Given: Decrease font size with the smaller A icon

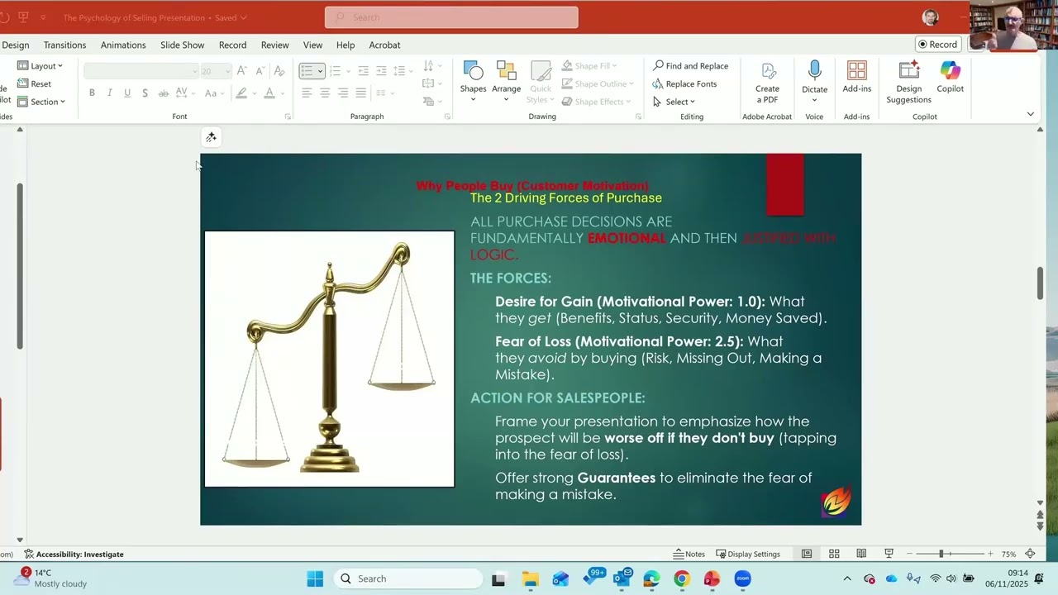Looking at the screenshot, I should pos(259,71).
